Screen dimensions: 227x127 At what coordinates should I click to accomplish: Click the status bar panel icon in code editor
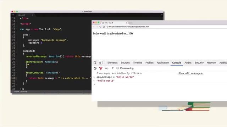pos(12,92)
